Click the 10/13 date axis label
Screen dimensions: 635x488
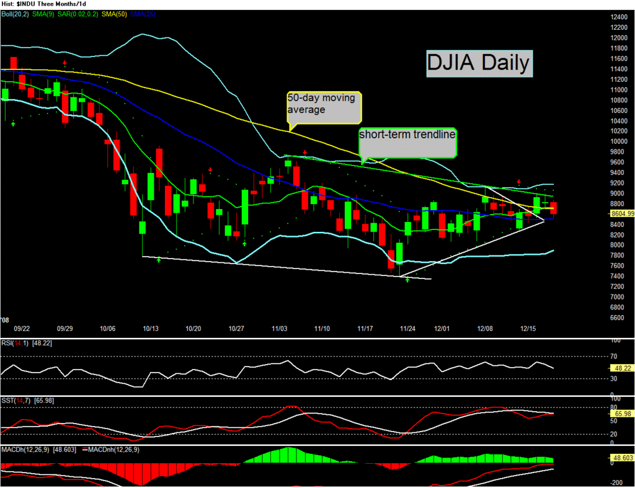[x=151, y=329]
